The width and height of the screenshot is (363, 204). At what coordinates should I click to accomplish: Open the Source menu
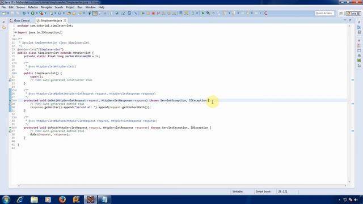coord(20,7)
